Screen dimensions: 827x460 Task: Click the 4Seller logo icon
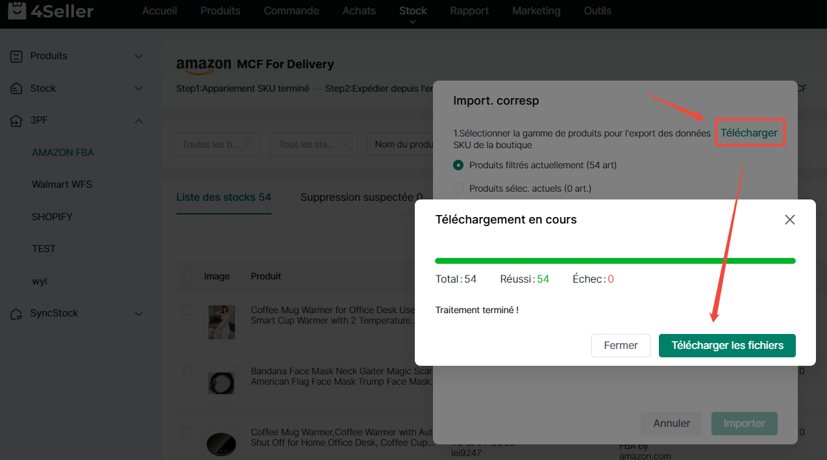pyautogui.click(x=16, y=11)
